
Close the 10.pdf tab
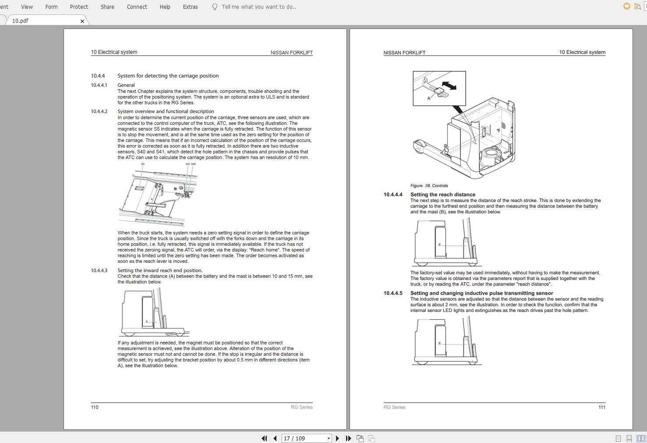(82, 21)
